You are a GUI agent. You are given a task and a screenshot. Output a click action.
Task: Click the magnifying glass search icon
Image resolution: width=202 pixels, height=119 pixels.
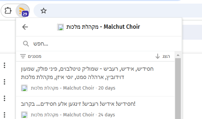pos(26,44)
